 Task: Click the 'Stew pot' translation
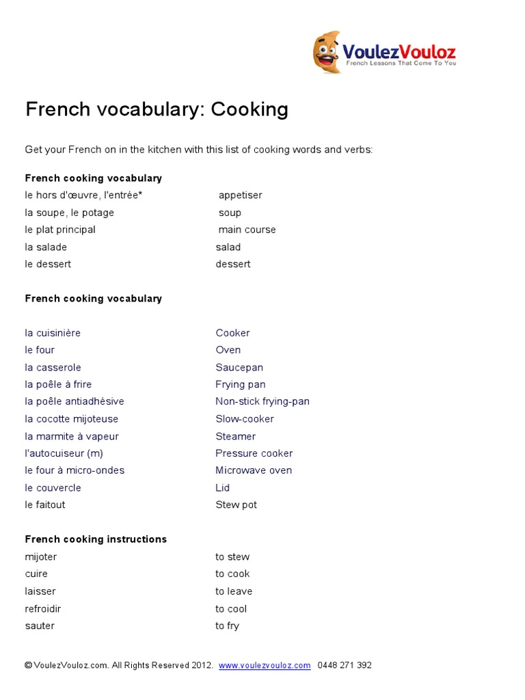[236, 505]
